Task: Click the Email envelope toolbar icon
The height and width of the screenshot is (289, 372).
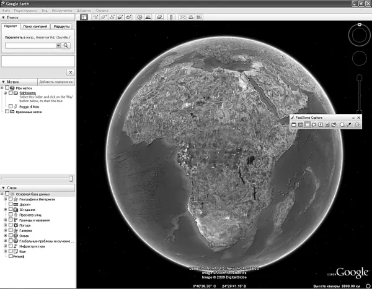Action: [x=182, y=17]
